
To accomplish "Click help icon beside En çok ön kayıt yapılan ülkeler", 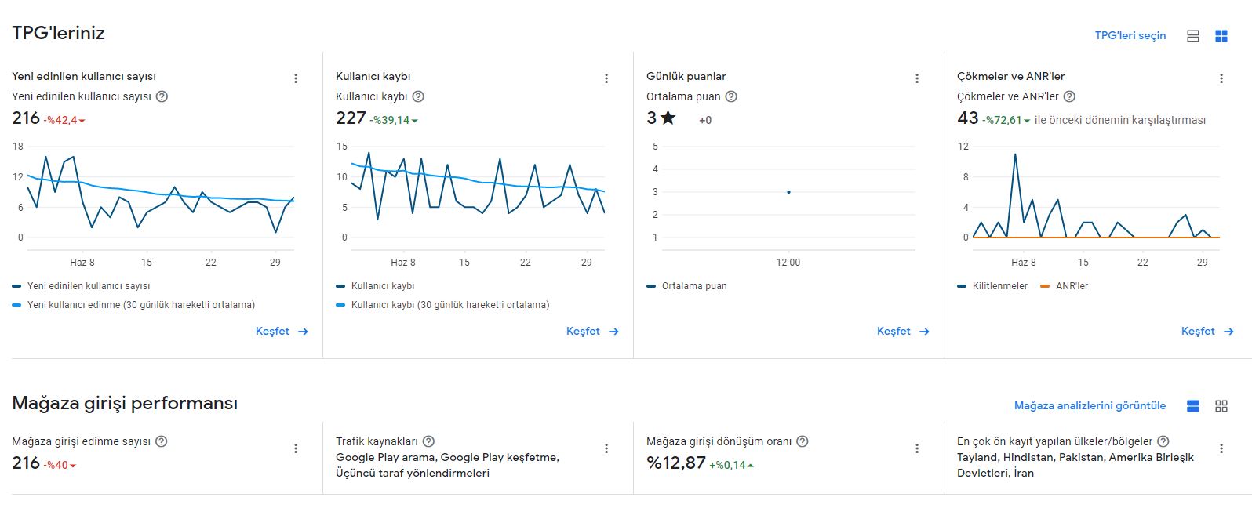I will coord(1163,441).
